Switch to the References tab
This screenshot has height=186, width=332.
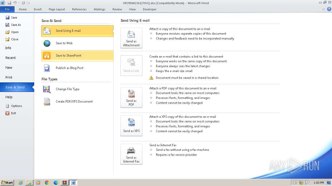79,9
